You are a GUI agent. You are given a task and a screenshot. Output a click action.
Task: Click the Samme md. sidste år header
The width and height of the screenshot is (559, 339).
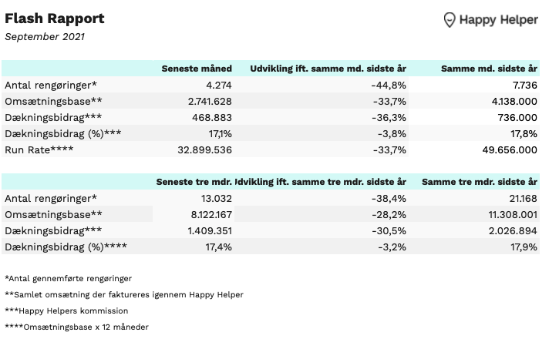[x=489, y=69]
